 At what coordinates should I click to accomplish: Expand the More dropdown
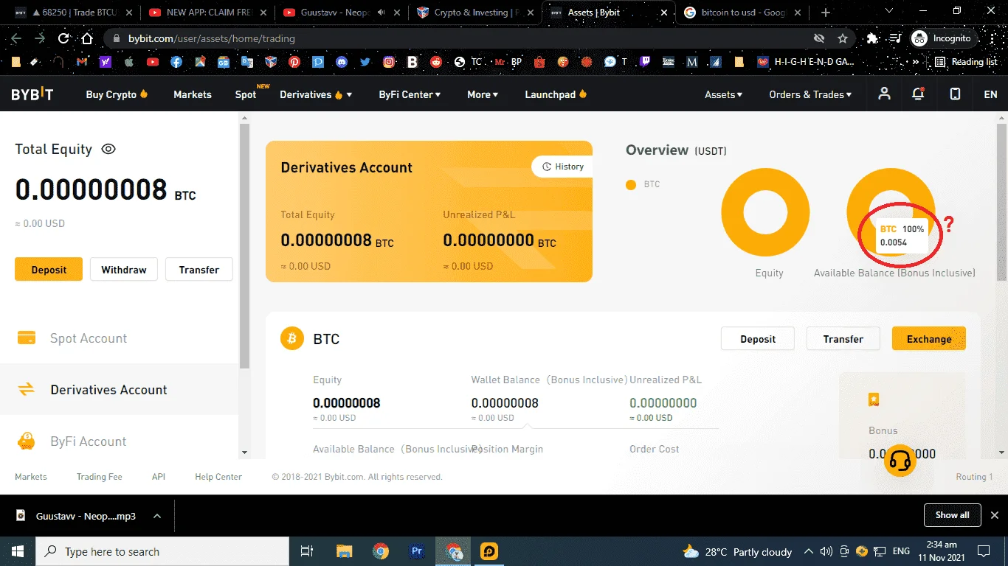click(x=483, y=94)
